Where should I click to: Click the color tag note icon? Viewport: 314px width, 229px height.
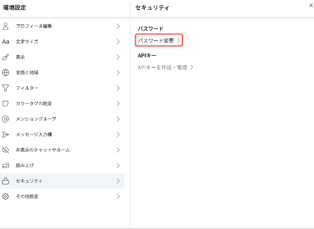pyautogui.click(x=5, y=104)
